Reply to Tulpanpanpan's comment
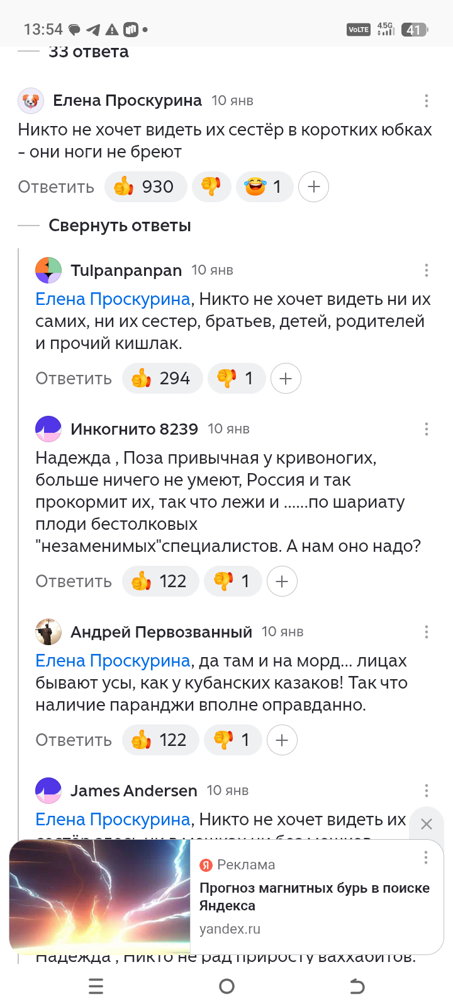 [74, 379]
